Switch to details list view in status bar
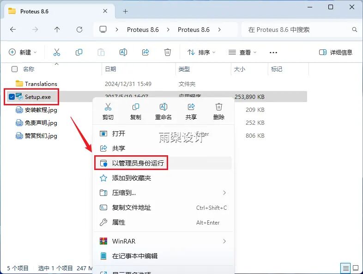 coord(345,268)
